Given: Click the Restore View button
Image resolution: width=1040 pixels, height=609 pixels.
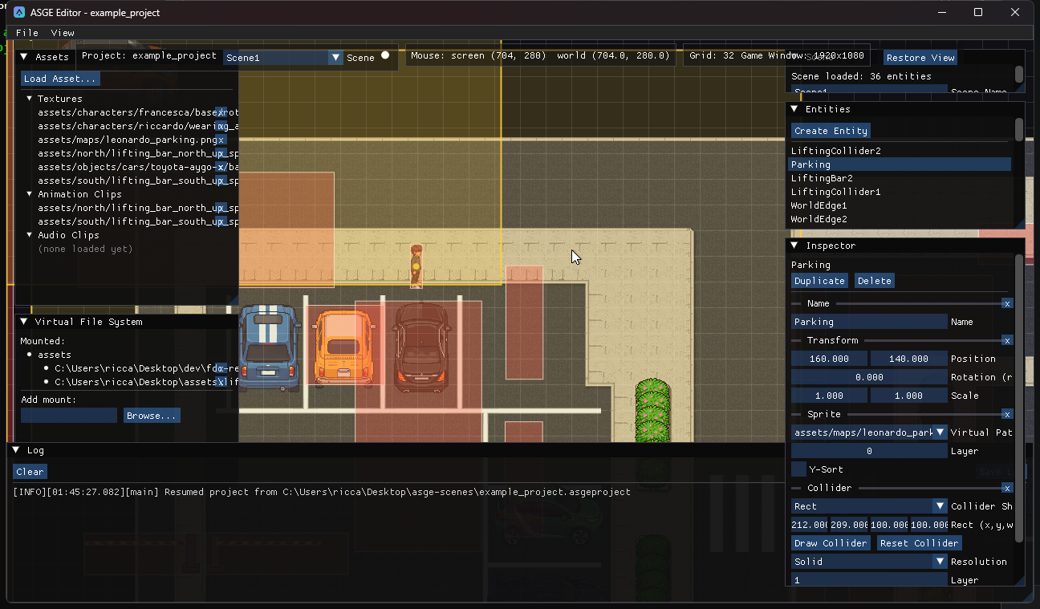Looking at the screenshot, I should pyautogui.click(x=920, y=58).
